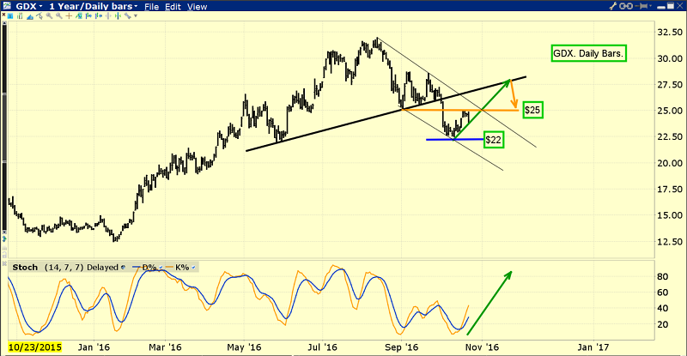Click the second magnifier zoom icon
The width and height of the screenshot is (687, 356).
58,15
